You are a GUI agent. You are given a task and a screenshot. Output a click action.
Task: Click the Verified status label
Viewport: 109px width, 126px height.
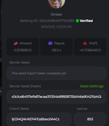[x=86, y=21]
